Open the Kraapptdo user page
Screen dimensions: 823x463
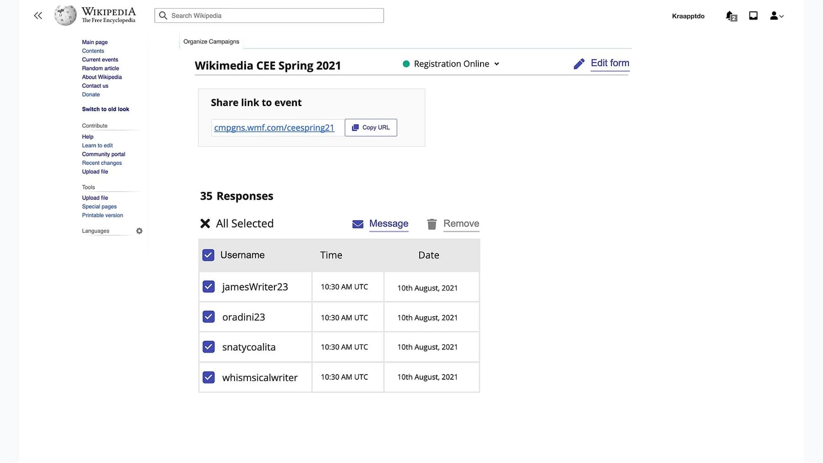[688, 16]
